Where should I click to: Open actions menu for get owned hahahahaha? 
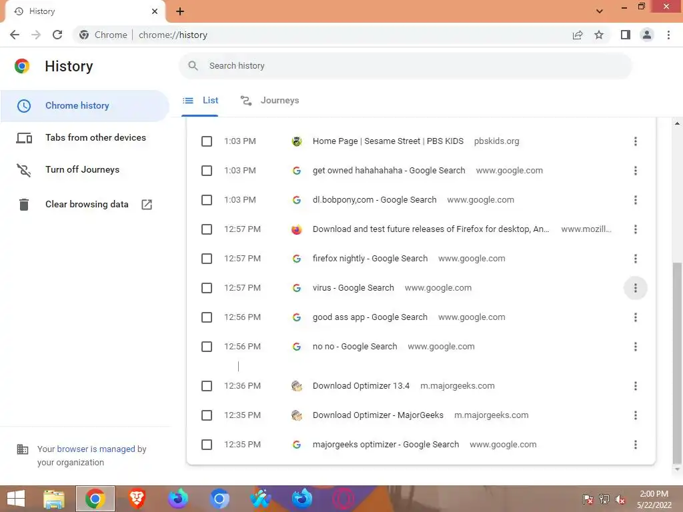pyautogui.click(x=636, y=171)
